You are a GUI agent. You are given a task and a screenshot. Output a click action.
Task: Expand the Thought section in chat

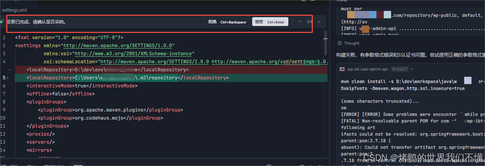[x=352, y=43]
